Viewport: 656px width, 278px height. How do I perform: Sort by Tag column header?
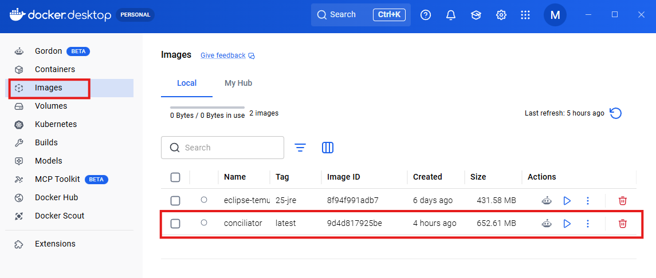[x=282, y=177]
